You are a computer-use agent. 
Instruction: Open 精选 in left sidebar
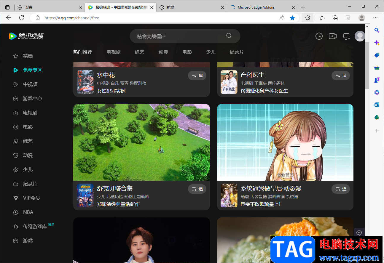pyautogui.click(x=28, y=56)
